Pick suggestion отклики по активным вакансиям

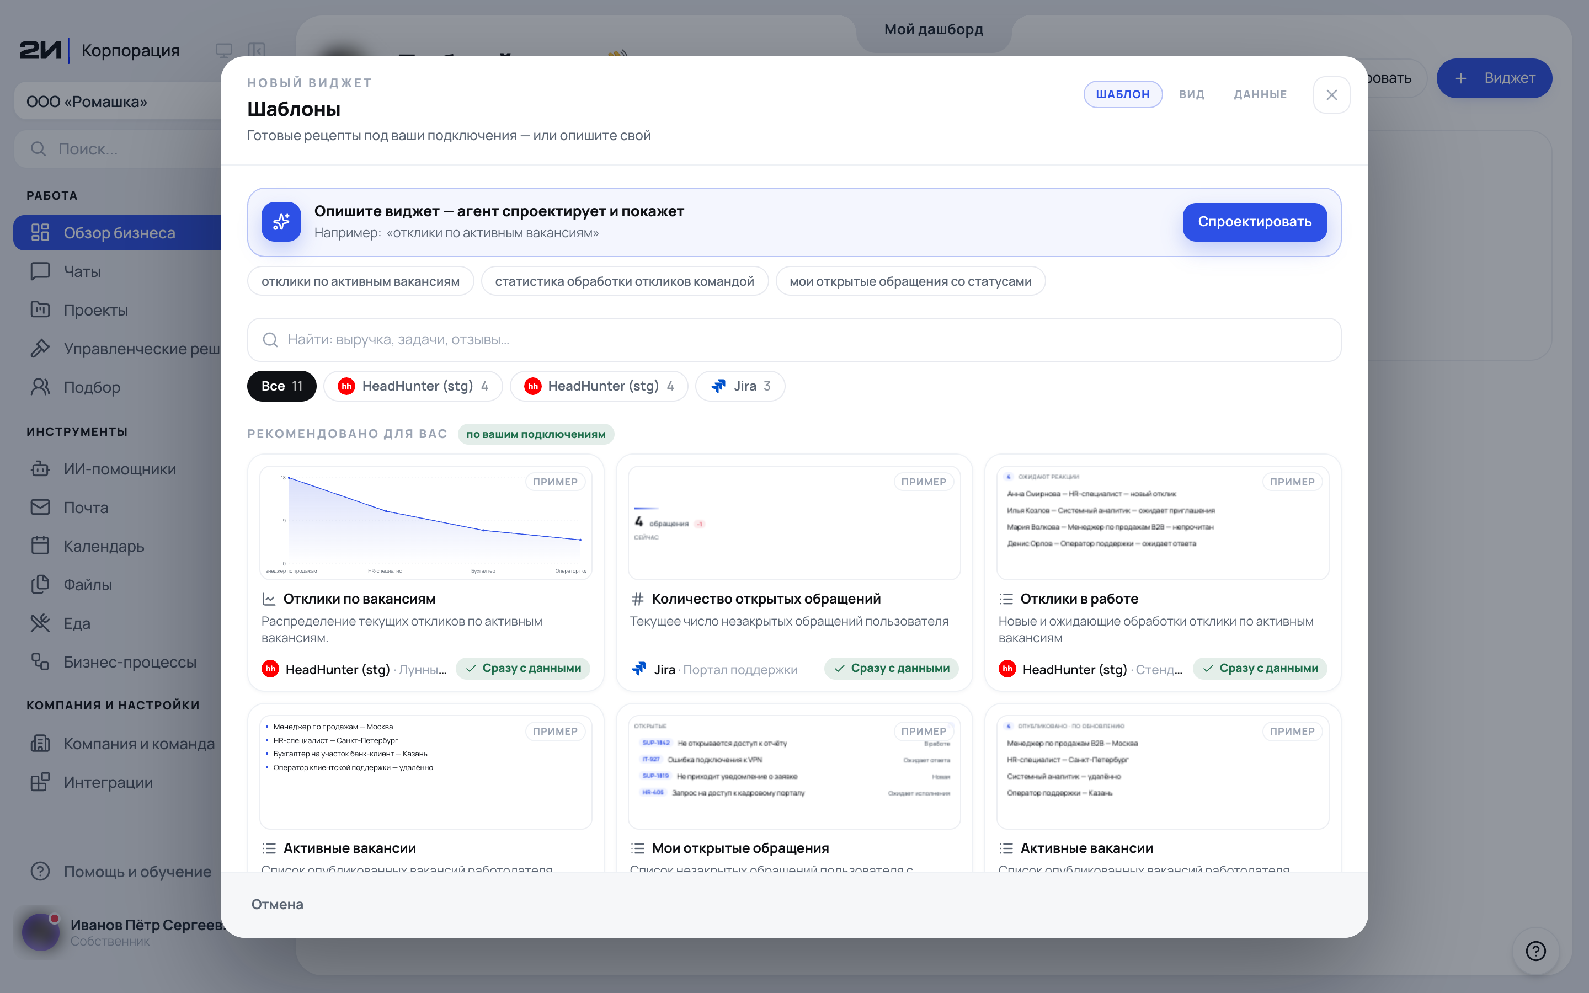(360, 281)
